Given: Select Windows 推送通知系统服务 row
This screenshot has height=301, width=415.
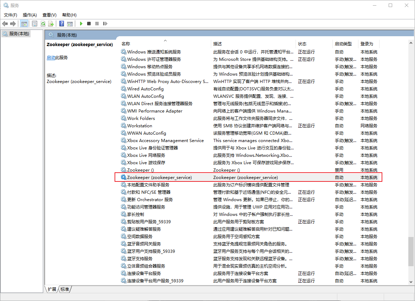Looking at the screenshot, I should (250, 52).
